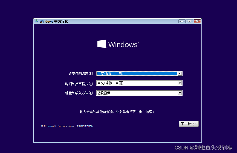Click the Windows logo in the dialog
Viewport: 237px width, 153px height.
pyautogui.click(x=118, y=44)
